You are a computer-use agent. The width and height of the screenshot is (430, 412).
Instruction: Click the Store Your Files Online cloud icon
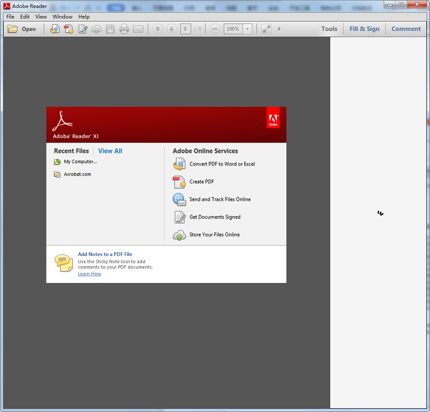click(x=179, y=235)
